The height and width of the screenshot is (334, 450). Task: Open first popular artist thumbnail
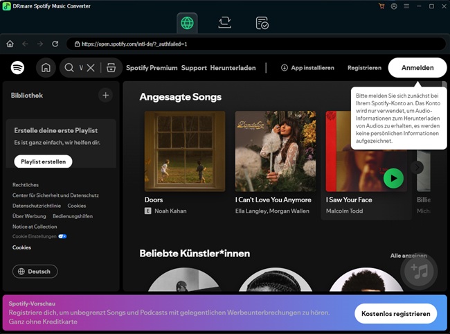[x=185, y=279]
